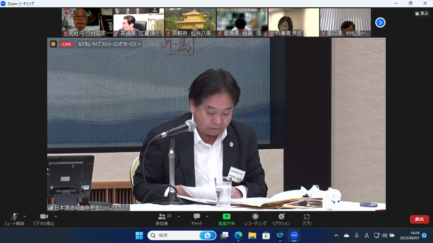Viewport: 433px width, 243px height.
Task: Select the 兵庫県 participant thumbnail
Action: 294,22
